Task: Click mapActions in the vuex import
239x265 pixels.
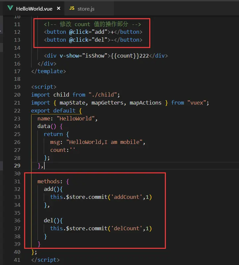Action: point(145,103)
